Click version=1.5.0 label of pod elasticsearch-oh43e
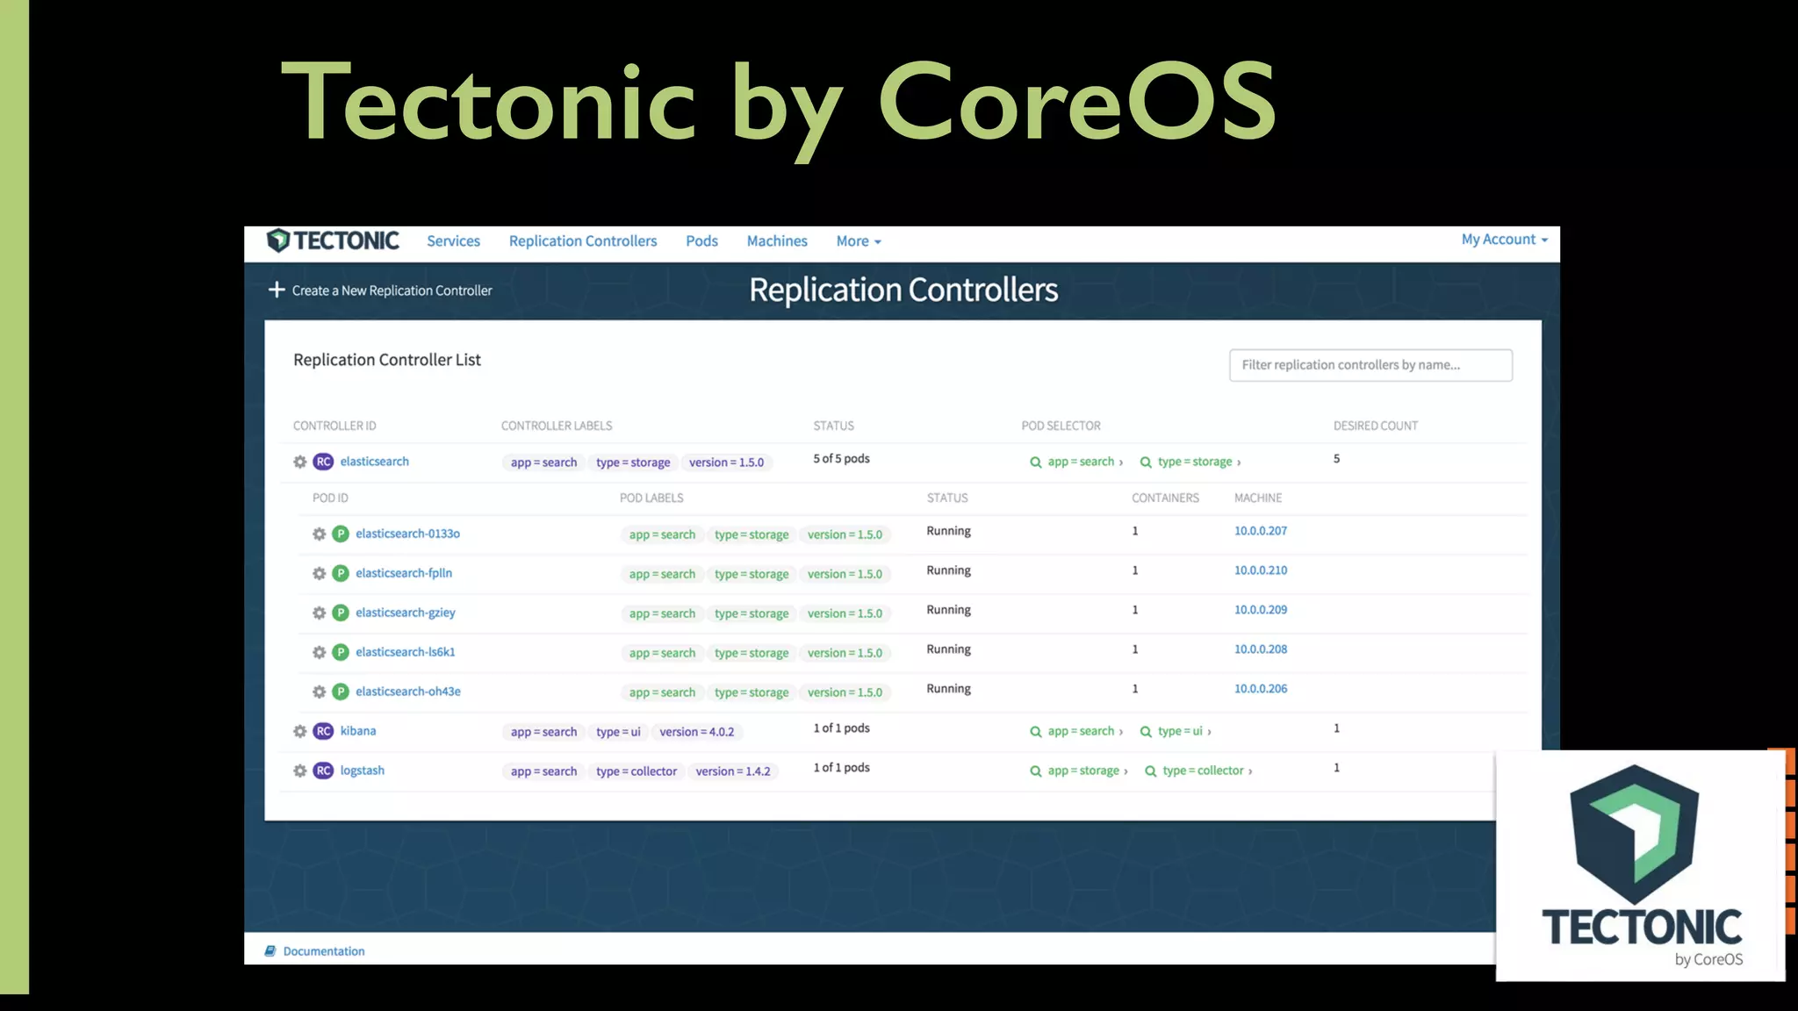The image size is (1798, 1011). [845, 692]
